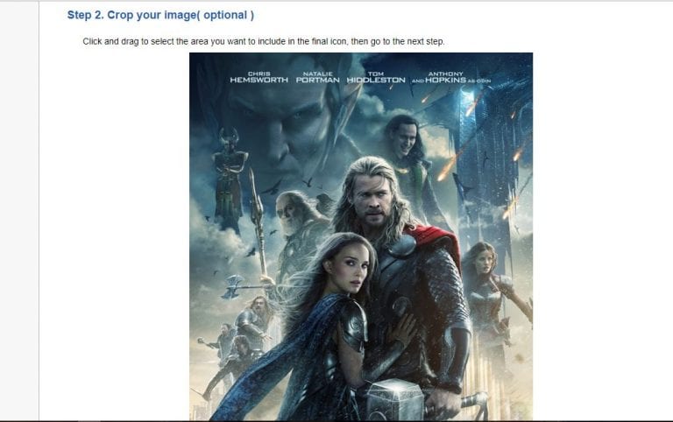This screenshot has width=673, height=422.
Task: Click the horned armored figure on the left
Action: (x=228, y=179)
